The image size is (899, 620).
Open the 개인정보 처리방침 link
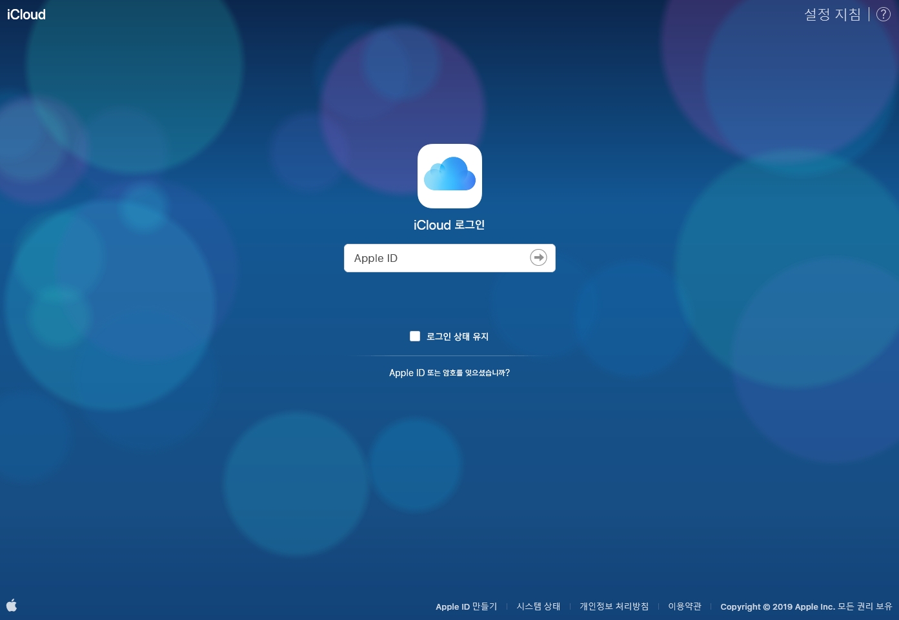tap(614, 606)
